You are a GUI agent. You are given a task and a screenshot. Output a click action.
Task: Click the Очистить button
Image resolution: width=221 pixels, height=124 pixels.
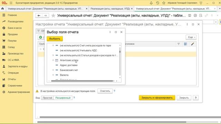pos(105,91)
